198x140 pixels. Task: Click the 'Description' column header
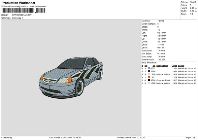coord(162,66)
